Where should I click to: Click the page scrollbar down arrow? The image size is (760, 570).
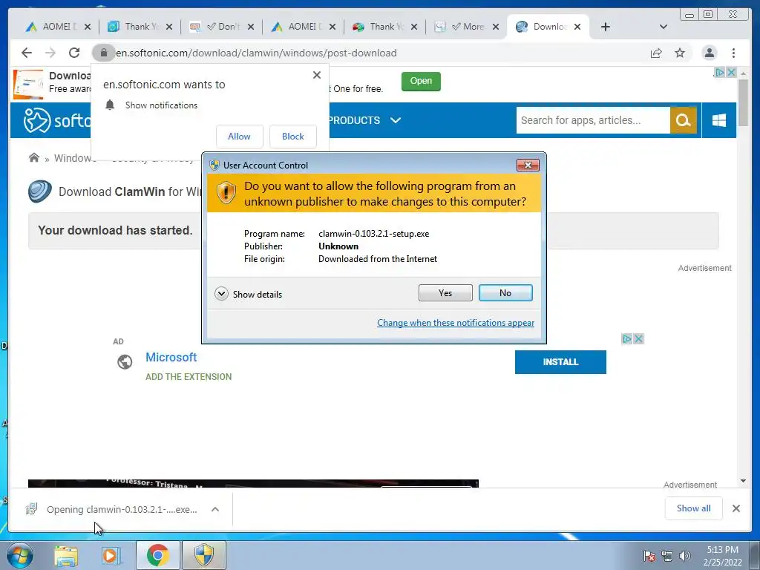743,481
